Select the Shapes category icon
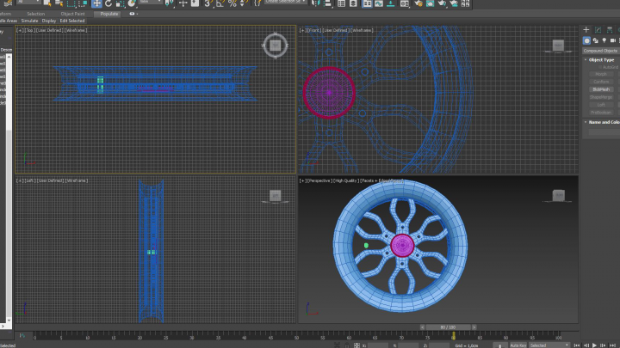 point(596,40)
